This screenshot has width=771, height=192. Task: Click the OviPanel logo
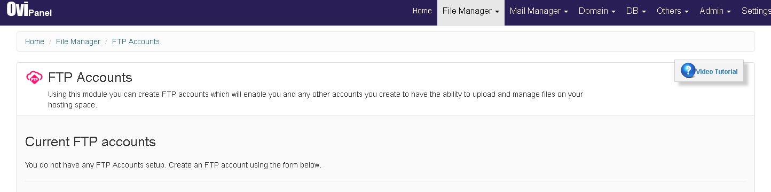coord(29,11)
